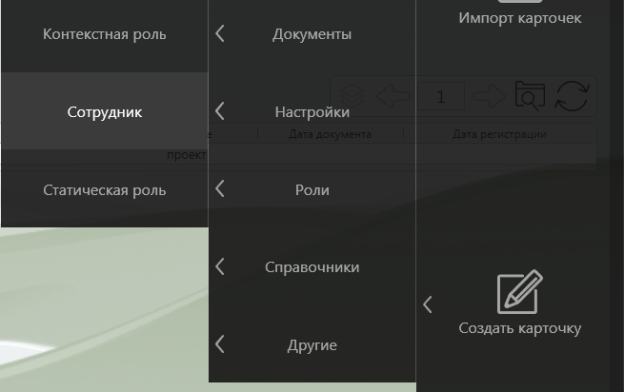Viewport: 624px width, 392px height.
Task: Expand the Роли submenu chevron
Action: click(x=220, y=189)
